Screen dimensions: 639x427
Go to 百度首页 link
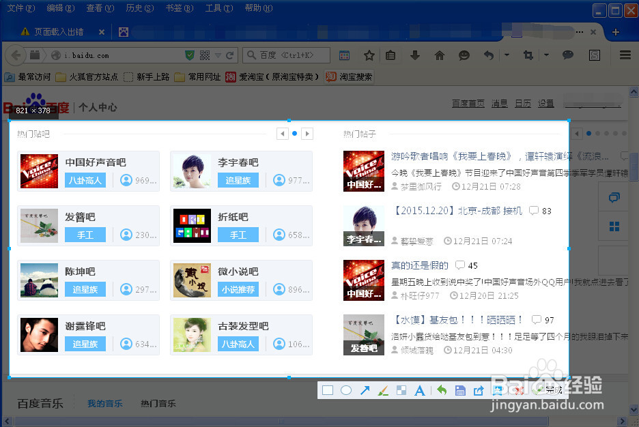pyautogui.click(x=468, y=104)
